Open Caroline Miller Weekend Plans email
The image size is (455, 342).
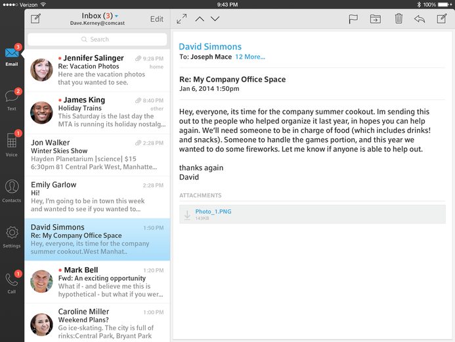point(97,323)
